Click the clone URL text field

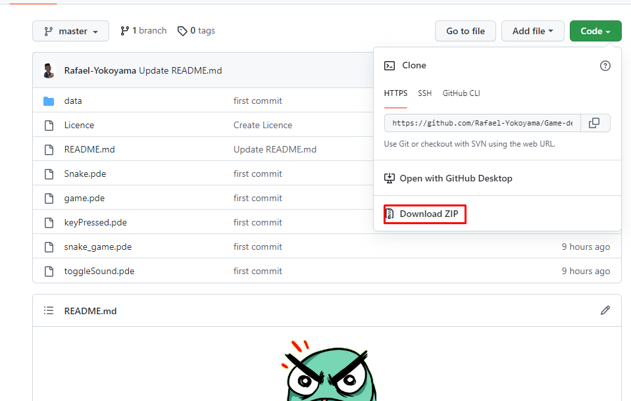(x=482, y=123)
